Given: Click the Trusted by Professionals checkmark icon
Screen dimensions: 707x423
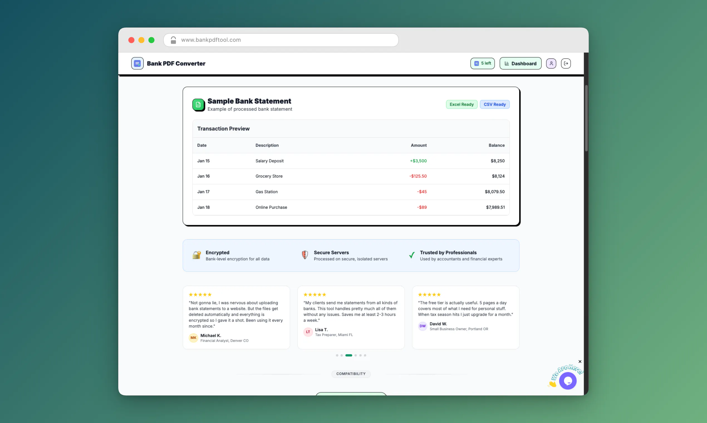Looking at the screenshot, I should pyautogui.click(x=412, y=255).
